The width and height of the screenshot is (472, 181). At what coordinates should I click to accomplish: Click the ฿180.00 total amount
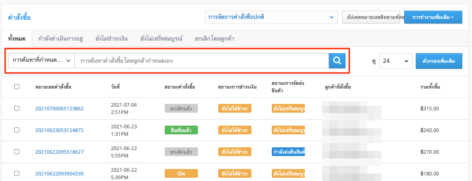coord(430,174)
